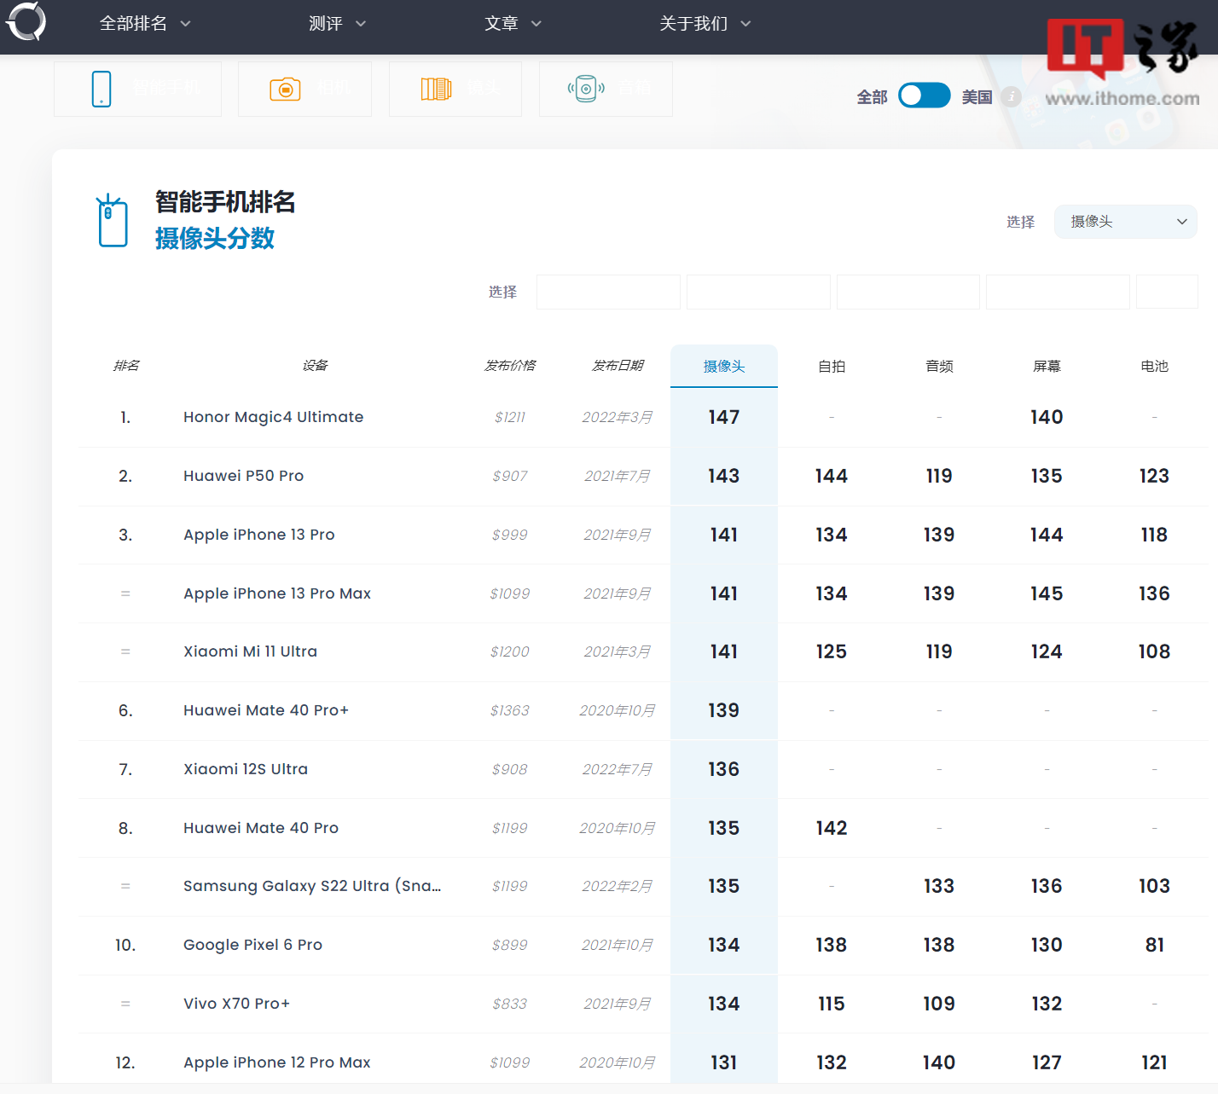Click camera score 147 for Honor Magic4
The image size is (1218, 1094).
724,417
